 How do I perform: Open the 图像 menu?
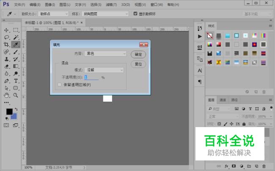click(x=50, y=5)
